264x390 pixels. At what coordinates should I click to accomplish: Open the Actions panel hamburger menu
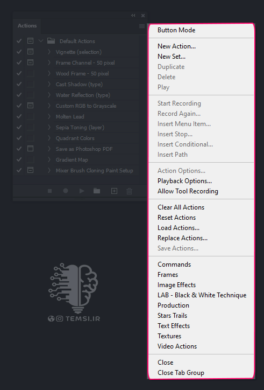point(142,26)
